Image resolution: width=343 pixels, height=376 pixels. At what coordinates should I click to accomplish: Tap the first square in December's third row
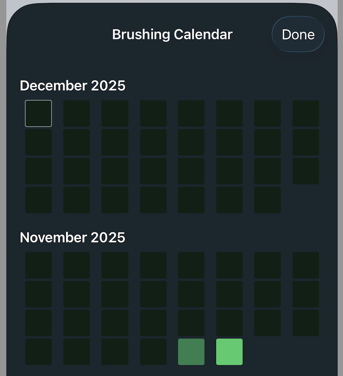[x=38, y=171]
